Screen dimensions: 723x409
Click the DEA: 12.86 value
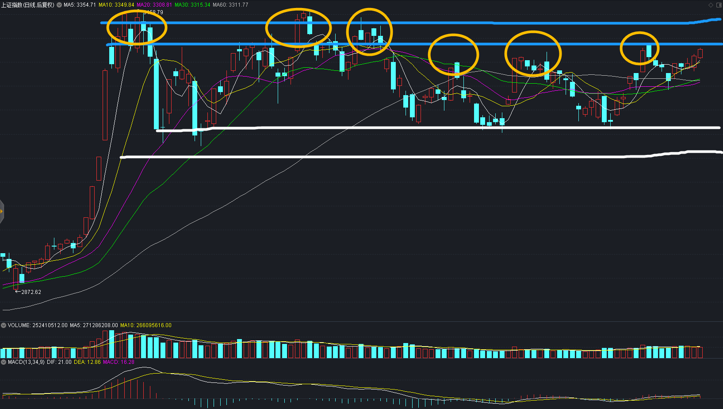pos(87,362)
